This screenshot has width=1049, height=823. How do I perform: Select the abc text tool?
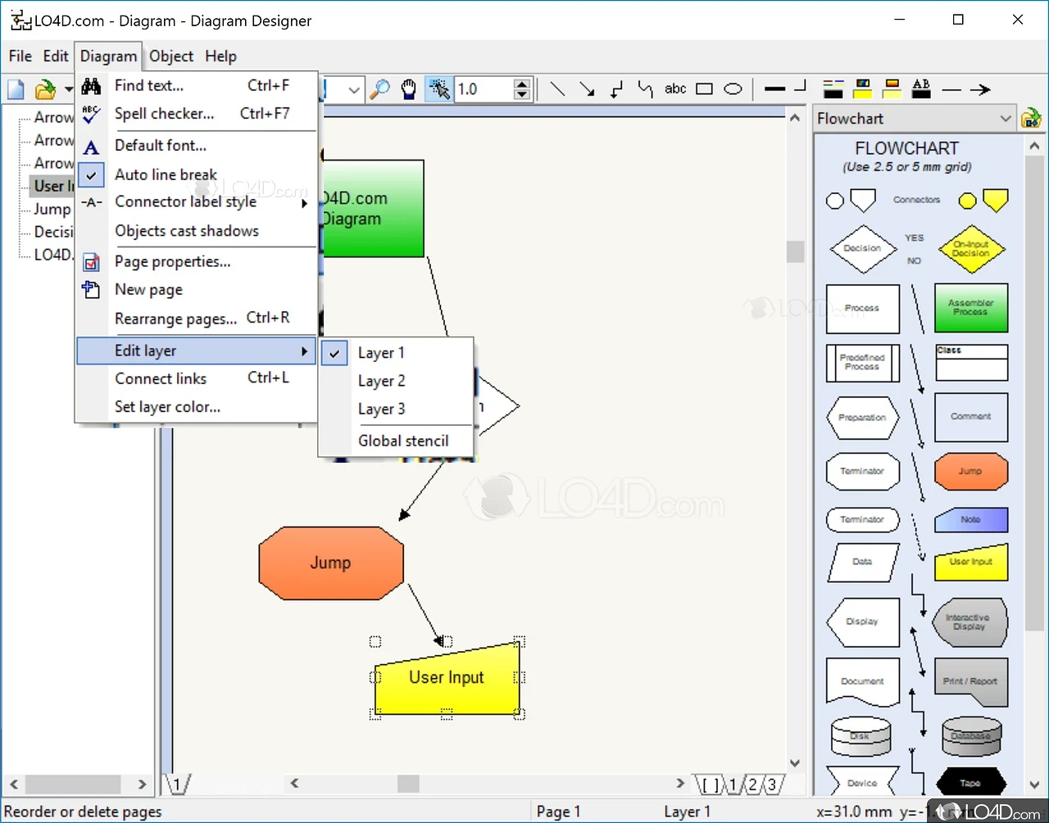tap(675, 89)
